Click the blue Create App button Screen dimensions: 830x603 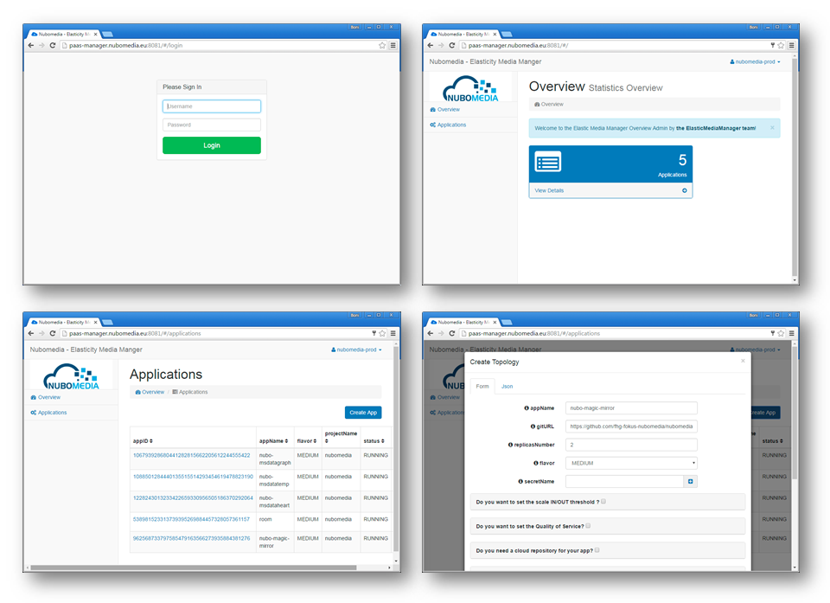[x=363, y=413]
